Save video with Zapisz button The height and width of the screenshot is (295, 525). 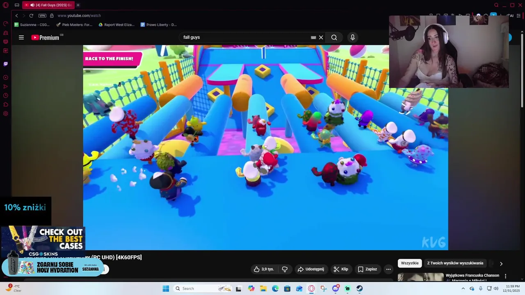[367, 269]
